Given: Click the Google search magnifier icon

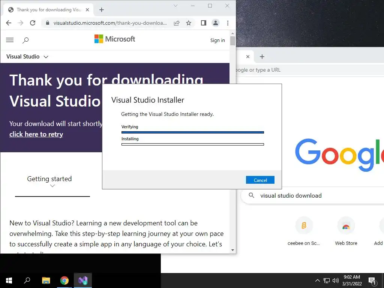Looking at the screenshot, I should pyautogui.click(x=251, y=195).
